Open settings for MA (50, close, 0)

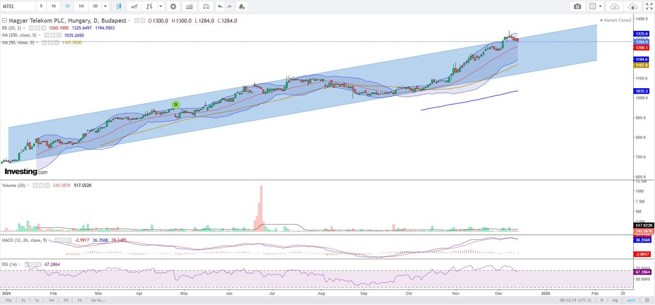point(50,42)
